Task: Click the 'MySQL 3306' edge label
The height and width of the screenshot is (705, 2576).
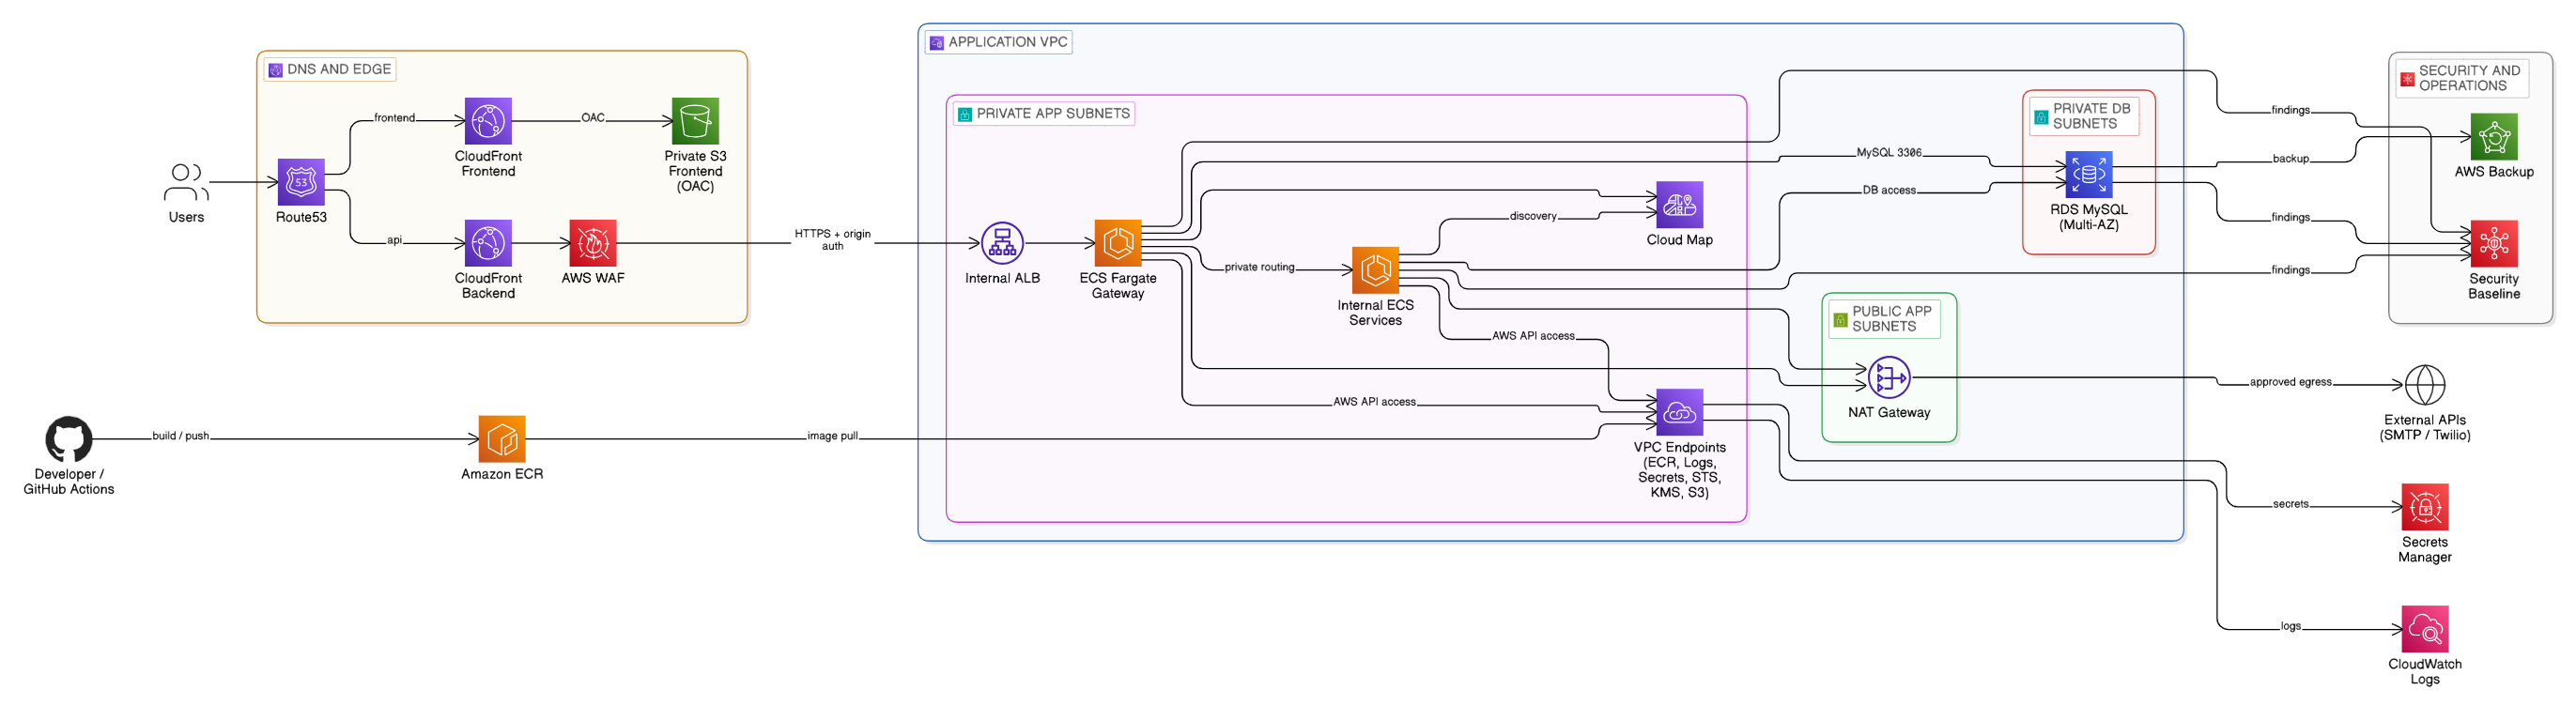Action: point(1889,153)
